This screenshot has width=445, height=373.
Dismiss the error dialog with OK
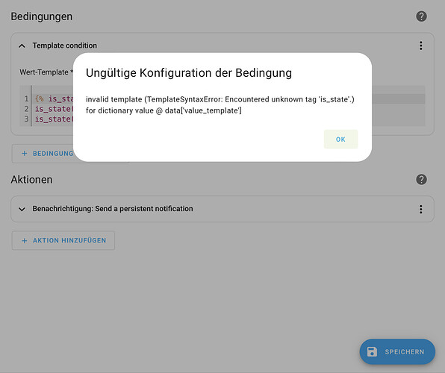[341, 140]
